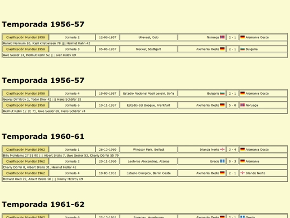Click the date '05-06-1957'
This screenshot has width=290, height=218.
107,49
